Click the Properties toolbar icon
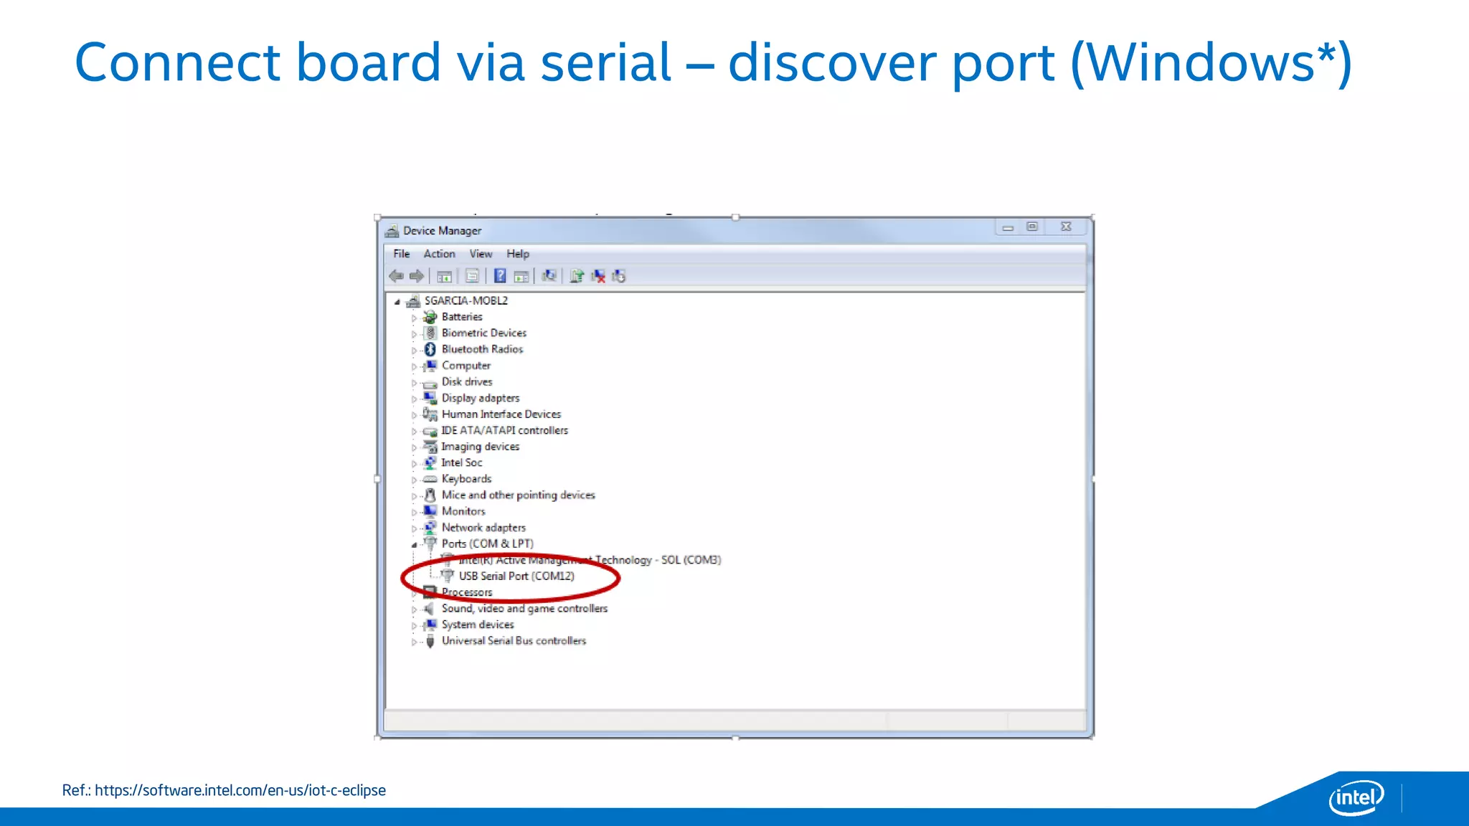The width and height of the screenshot is (1469, 826). [472, 276]
